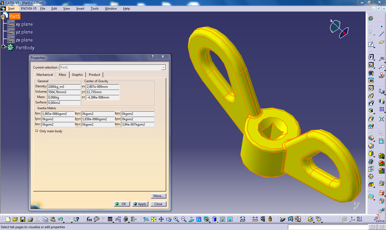Open the Design Table grid icon
This screenshot has width=386, height=230.
click(110, 219)
